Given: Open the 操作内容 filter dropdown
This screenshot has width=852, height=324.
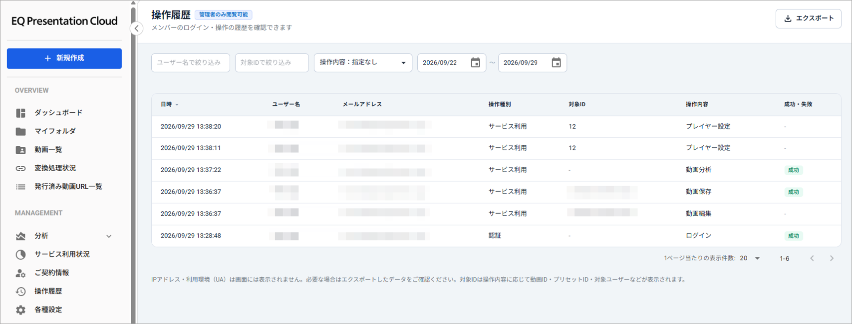Looking at the screenshot, I should click(x=363, y=62).
